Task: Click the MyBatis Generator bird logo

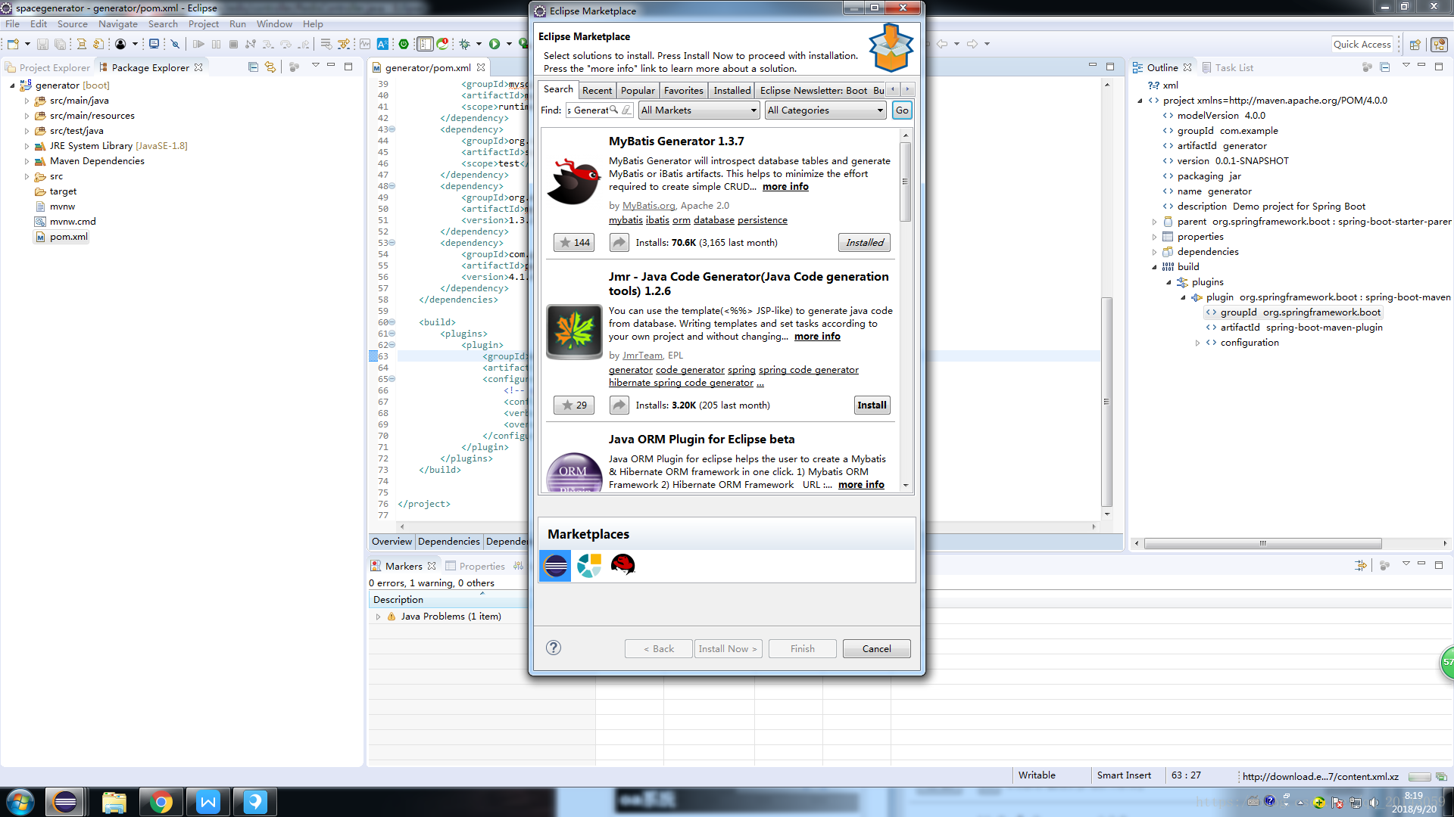Action: point(574,182)
